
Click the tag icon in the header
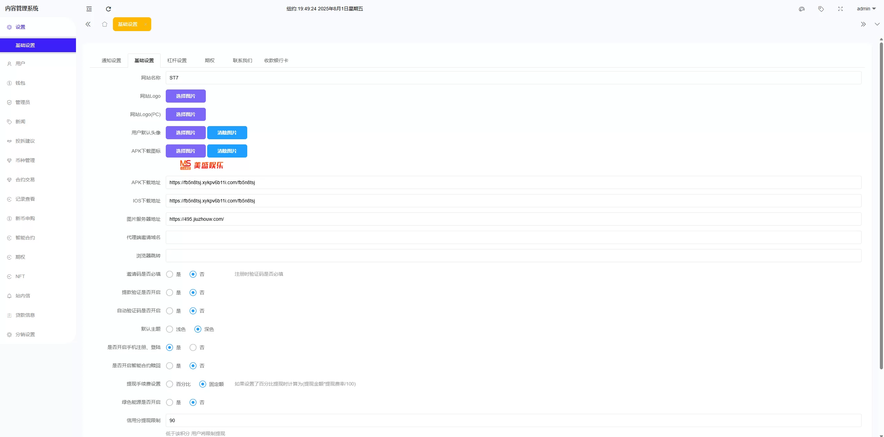[821, 9]
